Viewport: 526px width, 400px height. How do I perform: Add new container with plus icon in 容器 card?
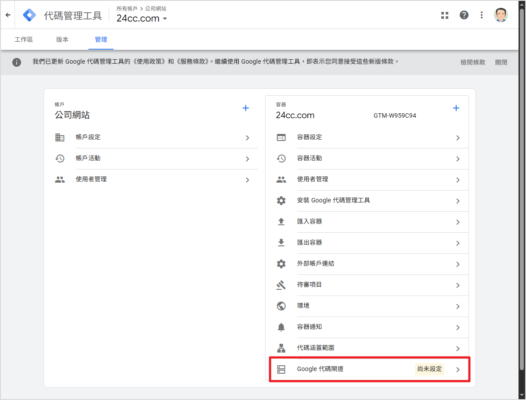coord(456,108)
